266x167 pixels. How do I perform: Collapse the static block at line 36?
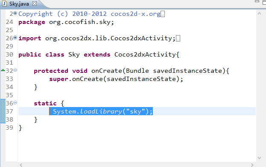tap(15, 102)
